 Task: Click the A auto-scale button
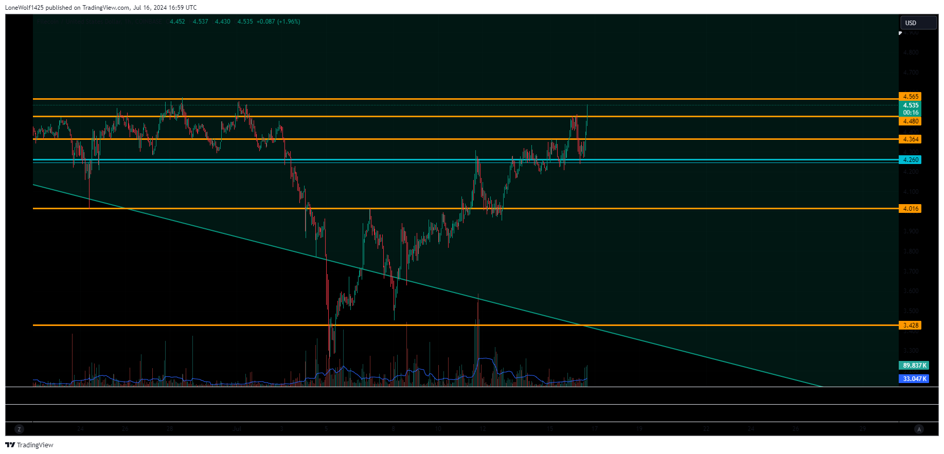point(919,429)
